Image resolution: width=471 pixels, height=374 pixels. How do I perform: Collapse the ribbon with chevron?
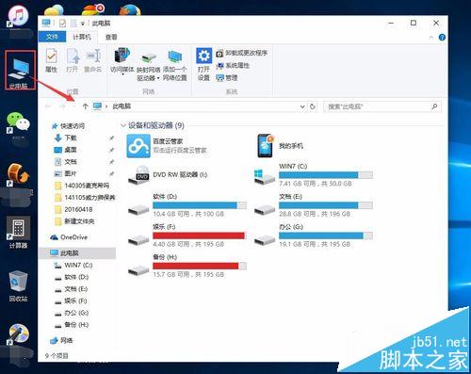pos(431,38)
